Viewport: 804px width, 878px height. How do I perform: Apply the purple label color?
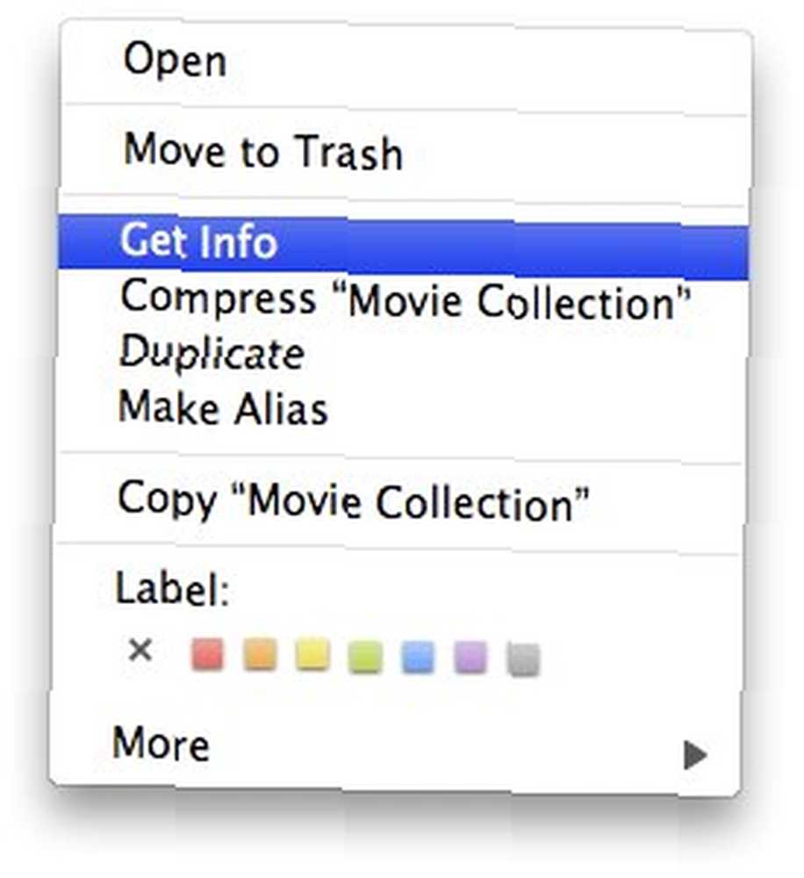click(470, 658)
